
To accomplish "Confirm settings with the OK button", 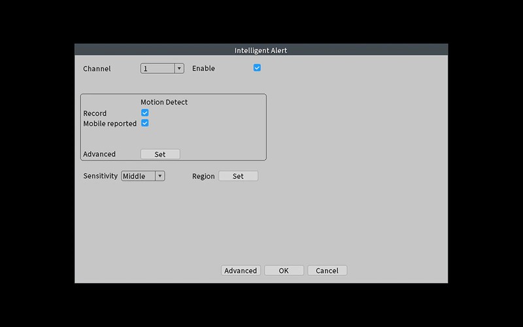I will 284,271.
